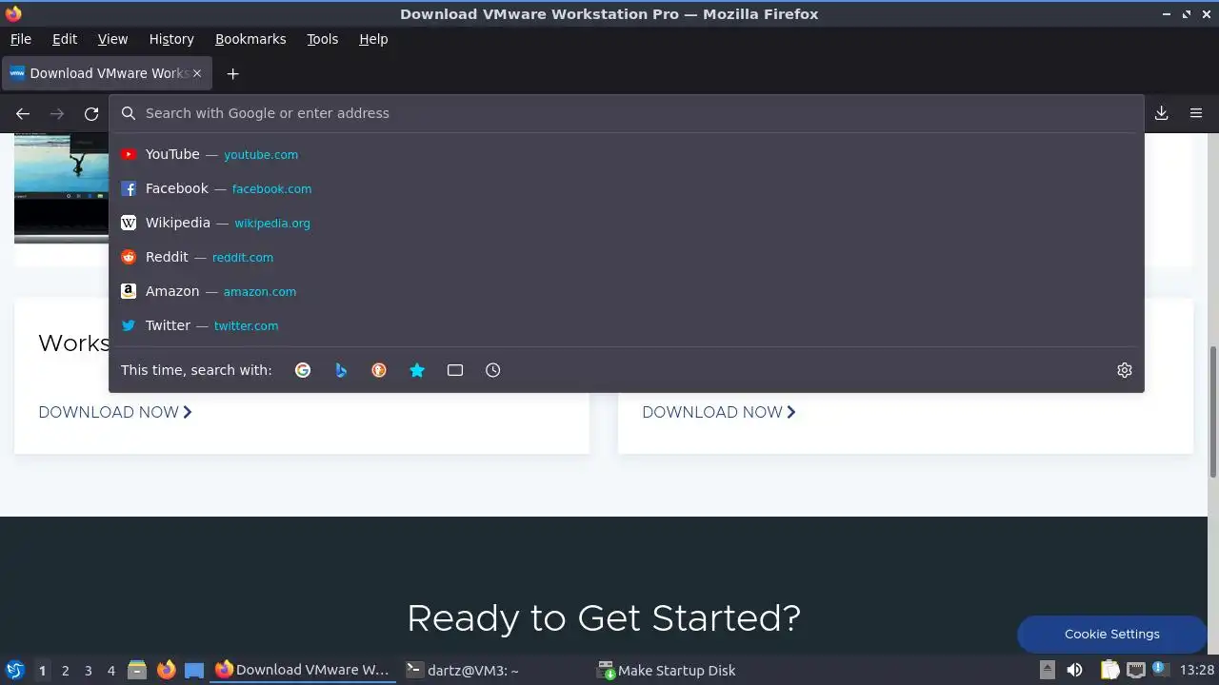Open the Help menu
The image size is (1219, 685).
click(373, 39)
